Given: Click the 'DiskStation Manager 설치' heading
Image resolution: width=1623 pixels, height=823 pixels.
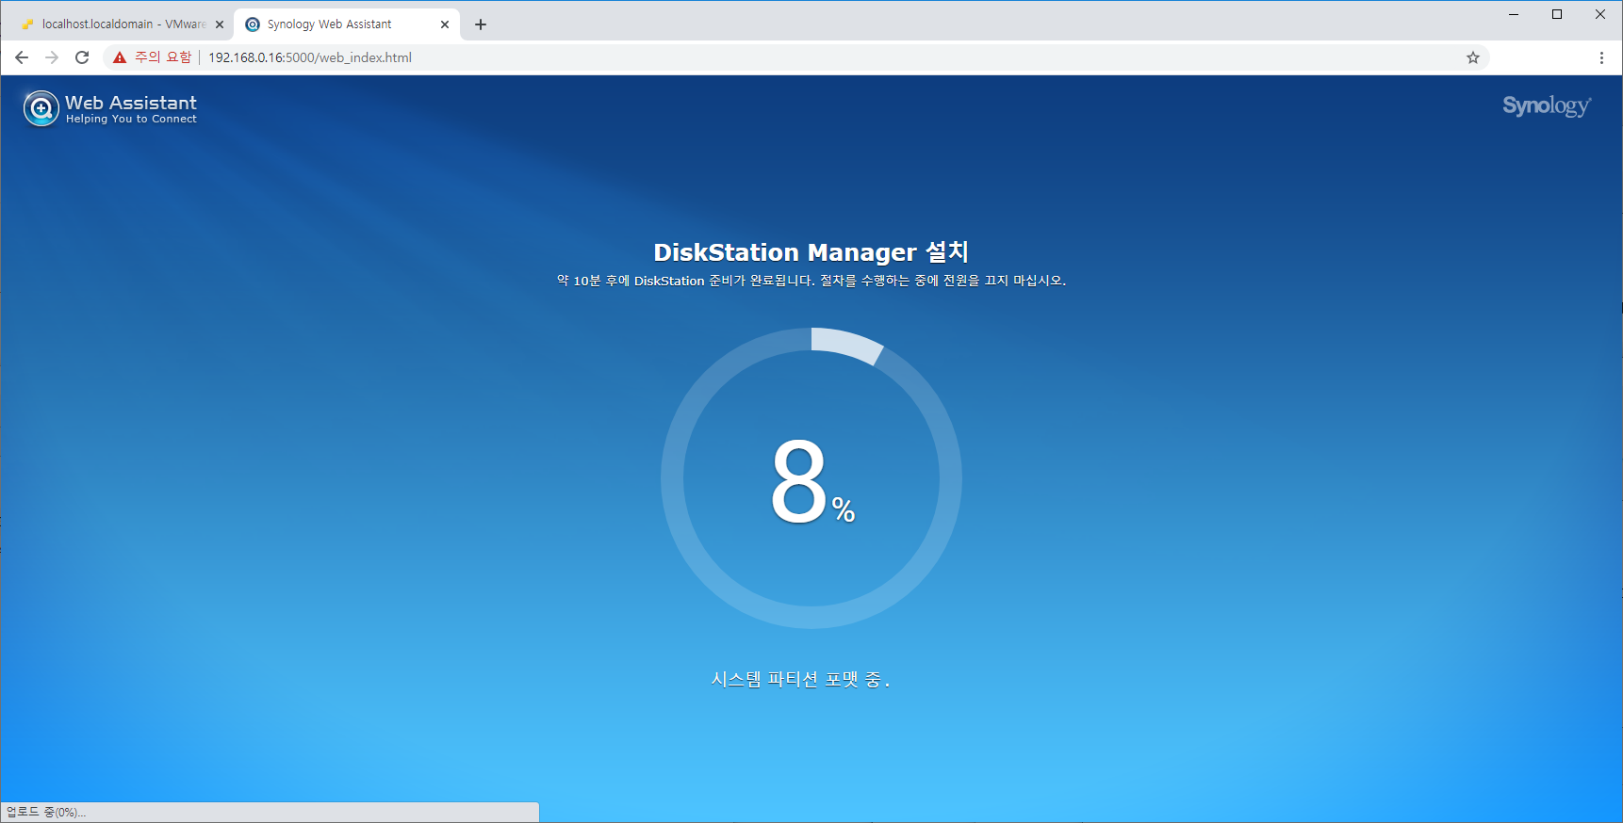Looking at the screenshot, I should [811, 252].
